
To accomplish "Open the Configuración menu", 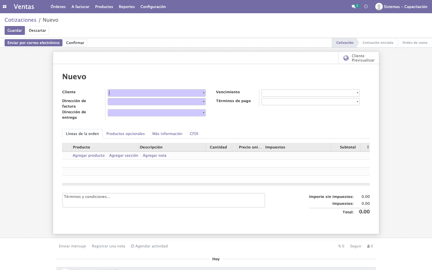I will point(153,7).
